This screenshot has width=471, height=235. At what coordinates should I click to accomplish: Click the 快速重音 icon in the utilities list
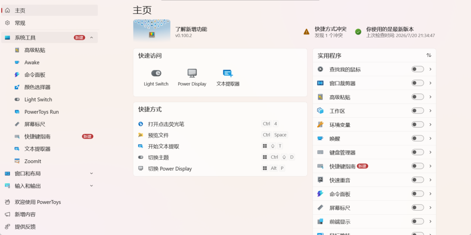[x=320, y=180]
